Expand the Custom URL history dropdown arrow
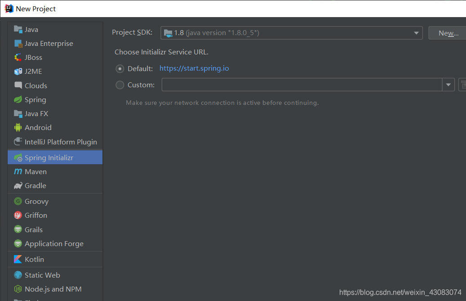This screenshot has width=466, height=301. (x=448, y=85)
